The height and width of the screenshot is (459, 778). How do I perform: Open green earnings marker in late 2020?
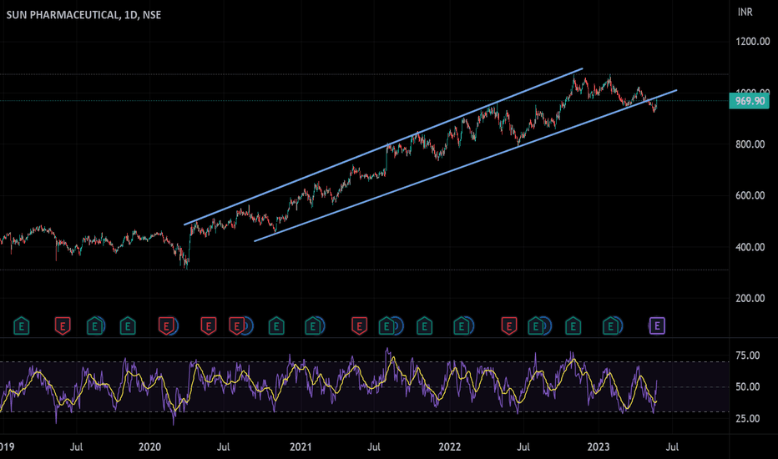276,326
